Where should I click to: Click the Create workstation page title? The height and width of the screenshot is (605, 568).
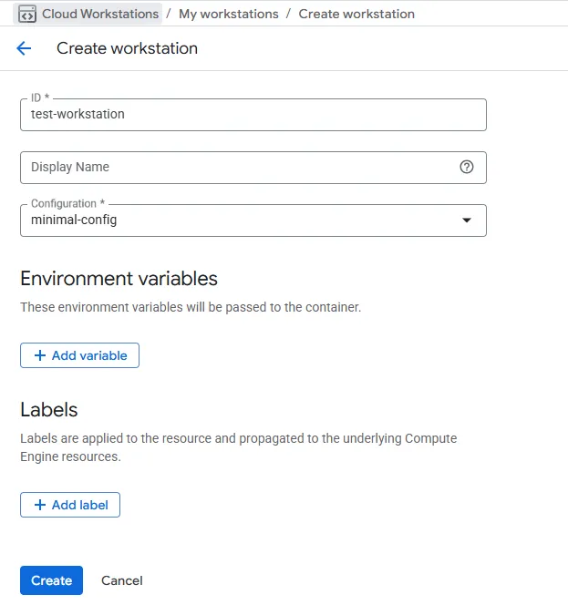pyautogui.click(x=127, y=48)
